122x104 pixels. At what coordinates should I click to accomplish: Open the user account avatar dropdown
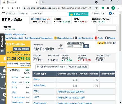coord(111,13)
